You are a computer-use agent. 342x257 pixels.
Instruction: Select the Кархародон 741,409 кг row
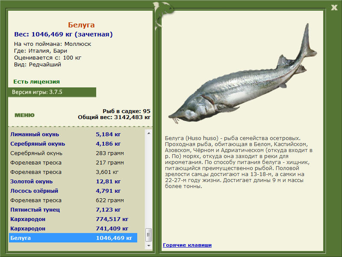(x=73, y=228)
